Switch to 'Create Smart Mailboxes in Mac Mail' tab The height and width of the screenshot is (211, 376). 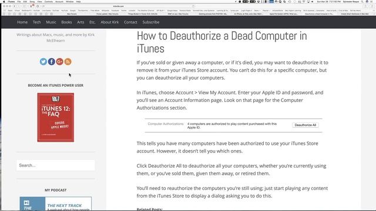[355, 14]
